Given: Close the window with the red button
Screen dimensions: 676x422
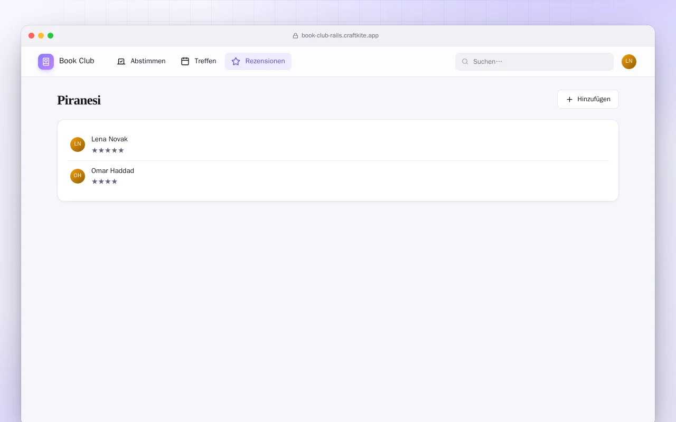Looking at the screenshot, I should (x=32, y=36).
